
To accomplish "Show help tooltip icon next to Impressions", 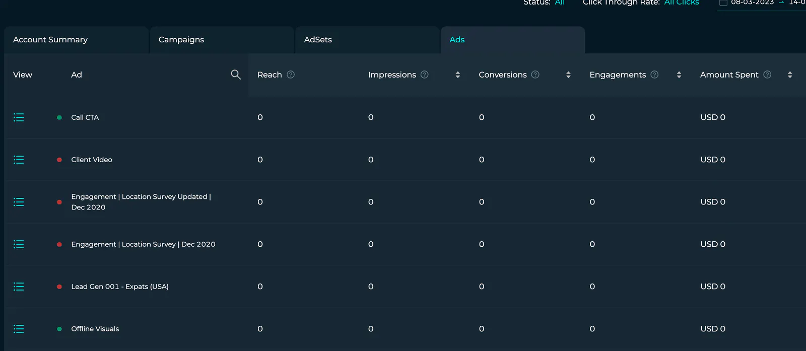I will click(425, 75).
